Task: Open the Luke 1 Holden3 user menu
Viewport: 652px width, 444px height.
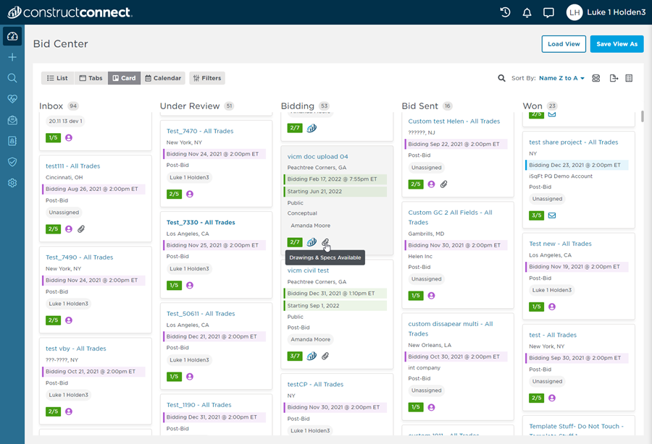Action: (x=606, y=12)
